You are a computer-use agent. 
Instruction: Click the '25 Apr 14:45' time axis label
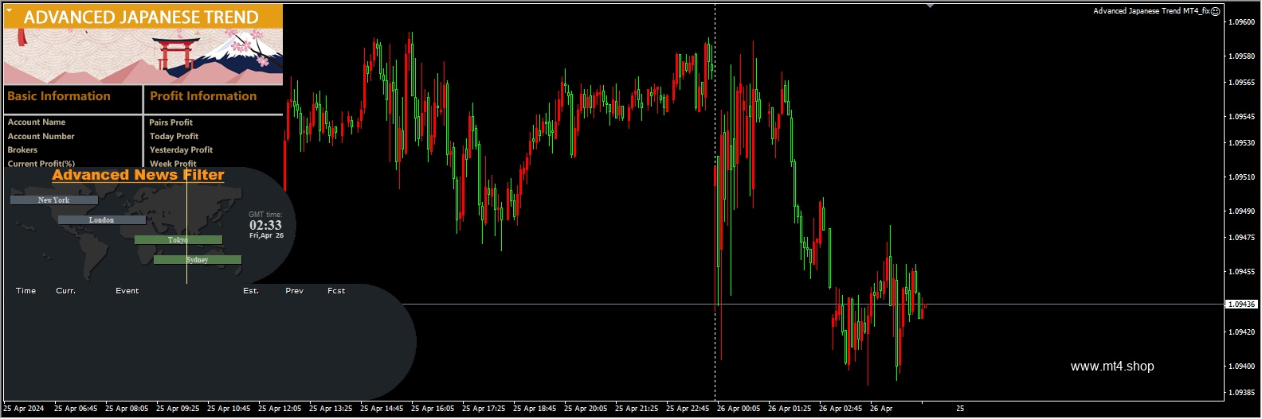click(x=382, y=409)
